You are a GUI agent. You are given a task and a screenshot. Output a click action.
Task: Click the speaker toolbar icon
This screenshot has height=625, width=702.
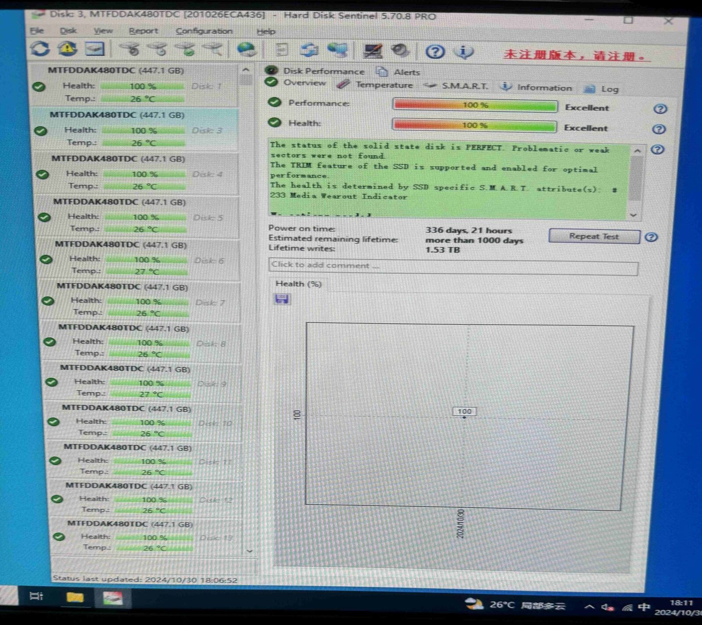point(400,50)
